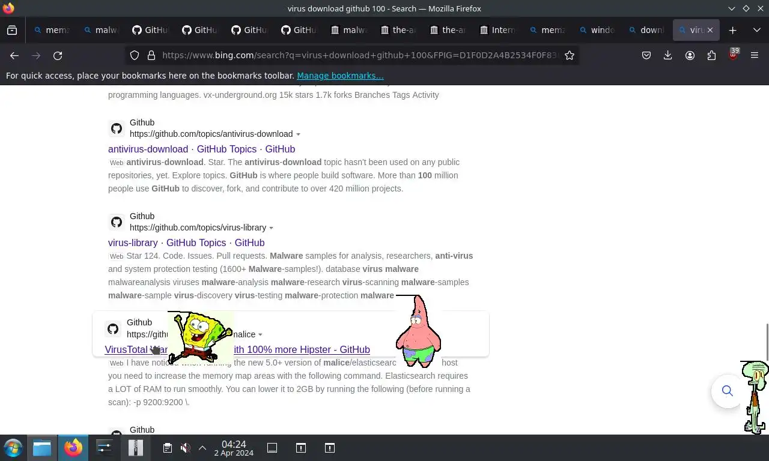Open the archive zipper app in taskbar
The height and width of the screenshot is (461, 769).
pyautogui.click(x=136, y=448)
